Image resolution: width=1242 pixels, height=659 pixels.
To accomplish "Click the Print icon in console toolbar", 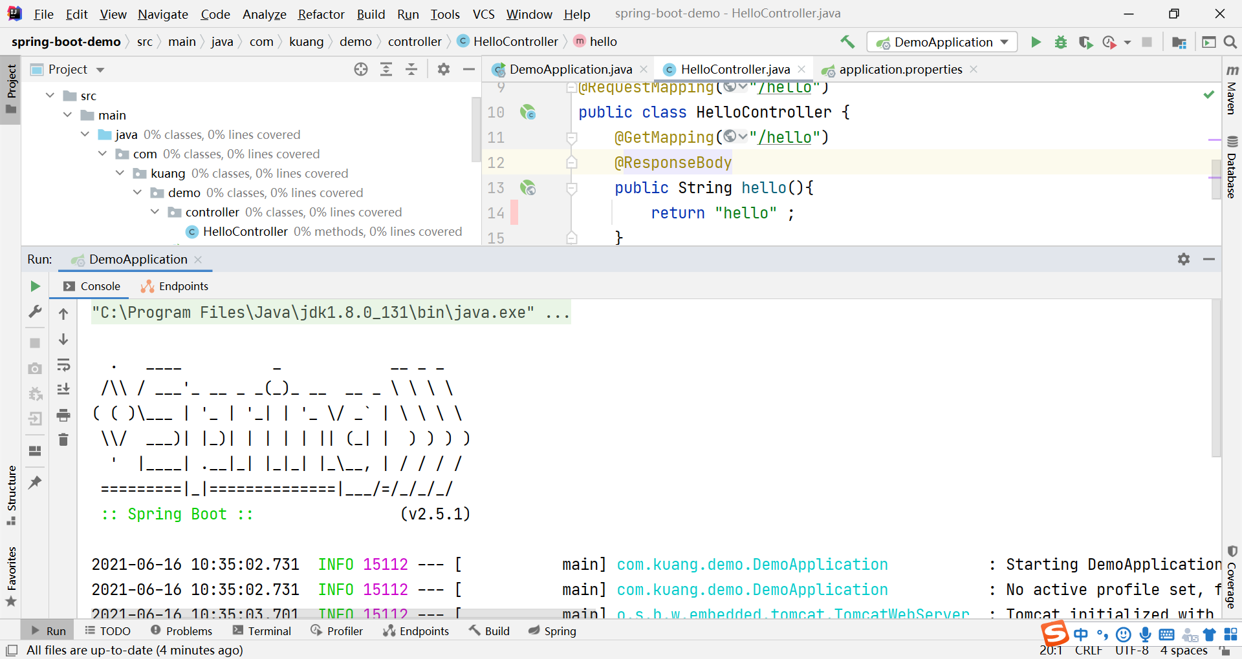I will [63, 415].
